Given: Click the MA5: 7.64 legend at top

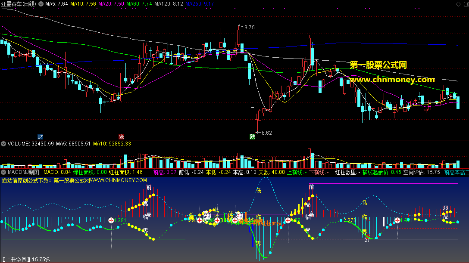Looking at the screenshot, I should coord(56,4).
